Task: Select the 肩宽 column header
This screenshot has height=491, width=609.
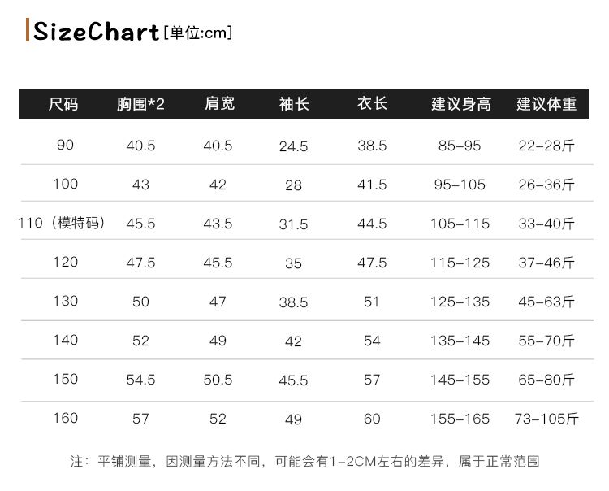Action: click(220, 104)
